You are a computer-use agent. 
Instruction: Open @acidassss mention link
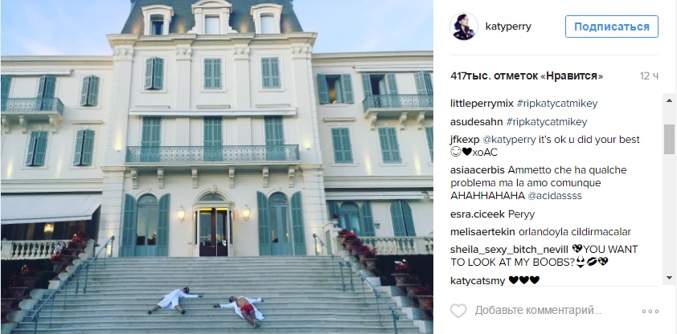point(554,196)
